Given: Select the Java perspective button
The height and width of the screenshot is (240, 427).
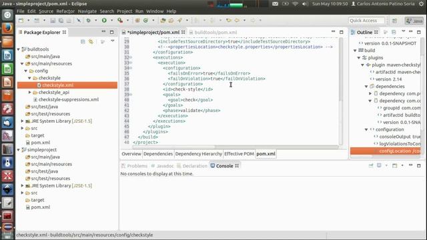Looking at the screenshot, I should click(x=414, y=21).
